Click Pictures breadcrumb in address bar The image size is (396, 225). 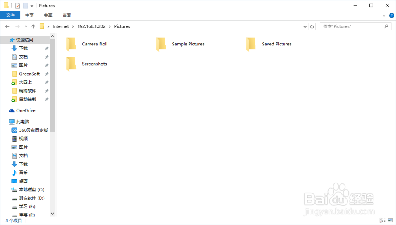click(x=122, y=26)
